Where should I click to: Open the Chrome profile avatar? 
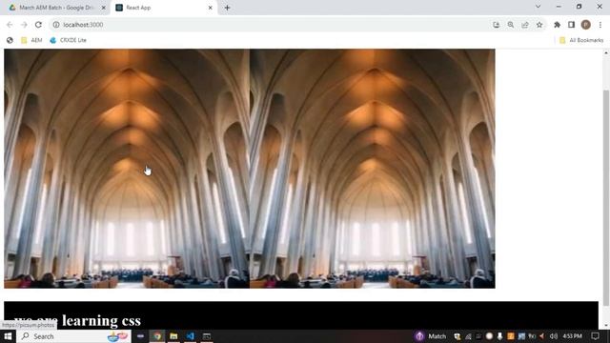[585, 25]
